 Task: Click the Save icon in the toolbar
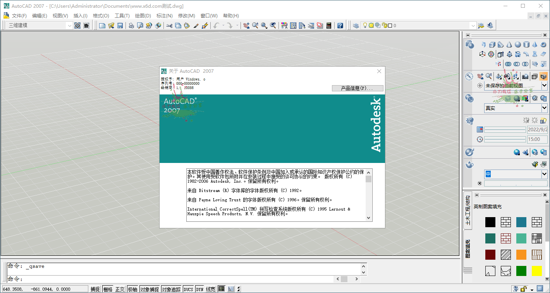click(120, 26)
